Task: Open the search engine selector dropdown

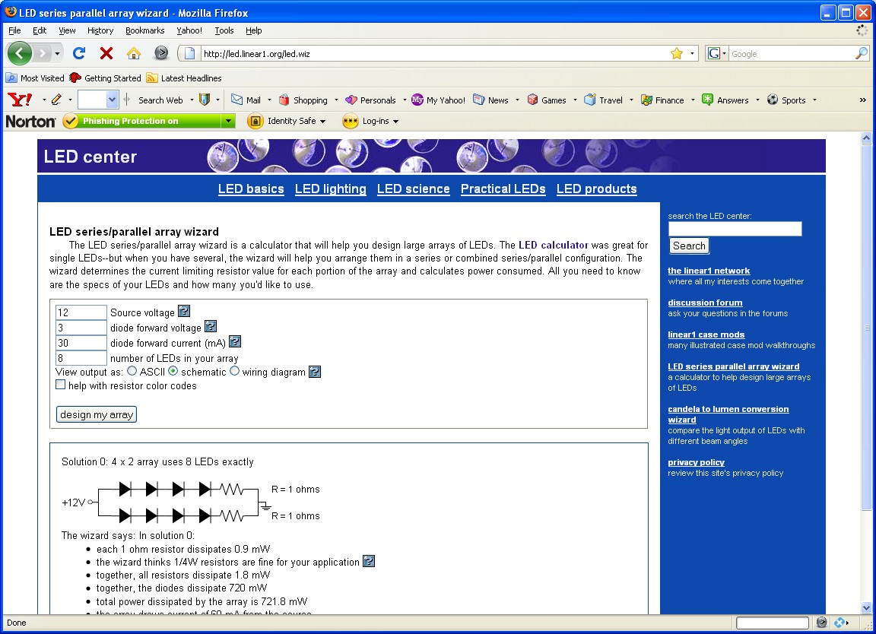Action: pyautogui.click(x=724, y=54)
